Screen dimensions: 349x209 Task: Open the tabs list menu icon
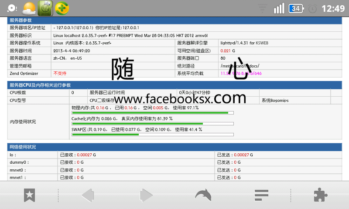pos(261,195)
